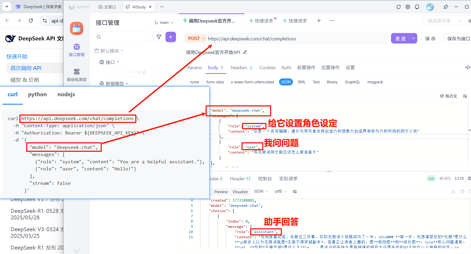Select the GraphQL body type
Viewport: 471px width, 254px height.
(352, 82)
